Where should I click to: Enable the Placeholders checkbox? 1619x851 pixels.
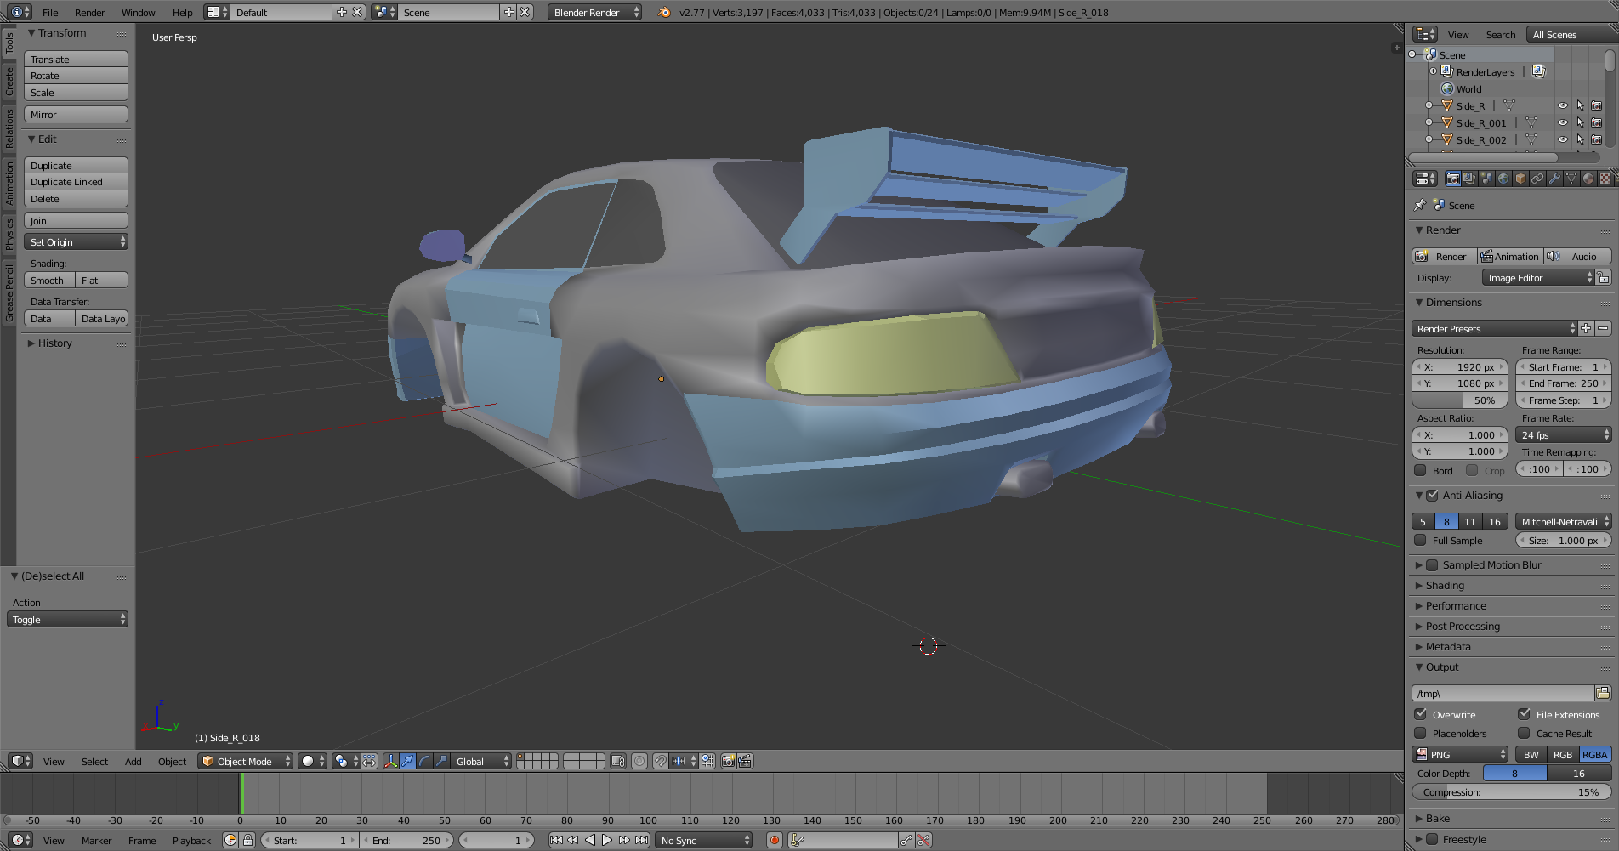click(1420, 733)
